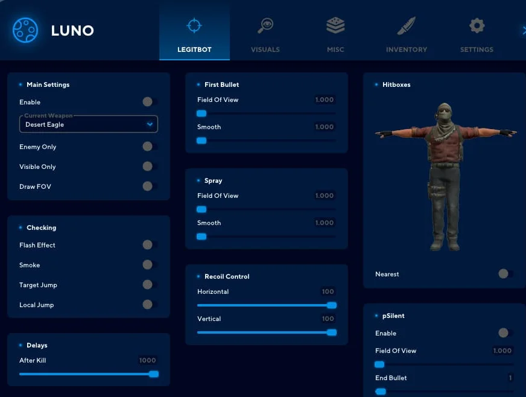The width and height of the screenshot is (526, 397).
Task: Turn on the Enemy Only switch
Action: [149, 147]
